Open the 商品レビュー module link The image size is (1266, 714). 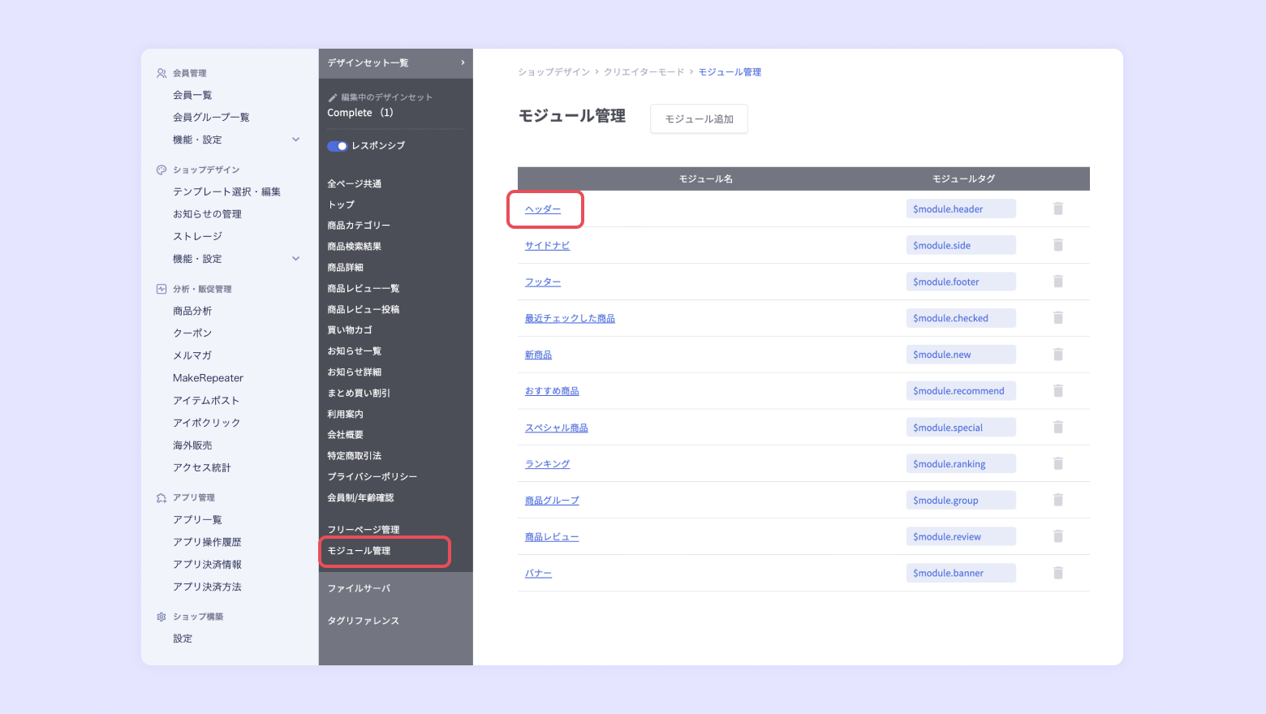552,536
